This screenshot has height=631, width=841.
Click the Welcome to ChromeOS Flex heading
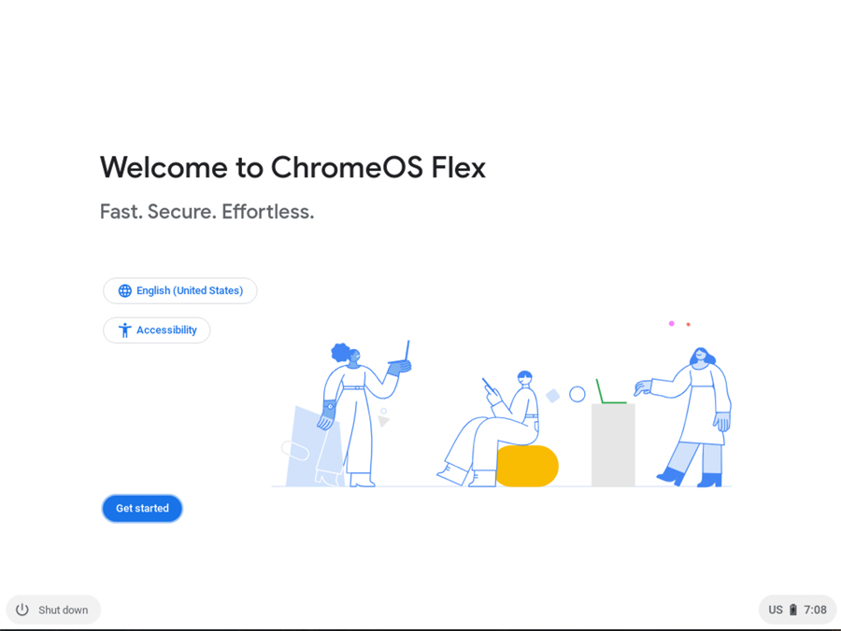[x=292, y=168]
